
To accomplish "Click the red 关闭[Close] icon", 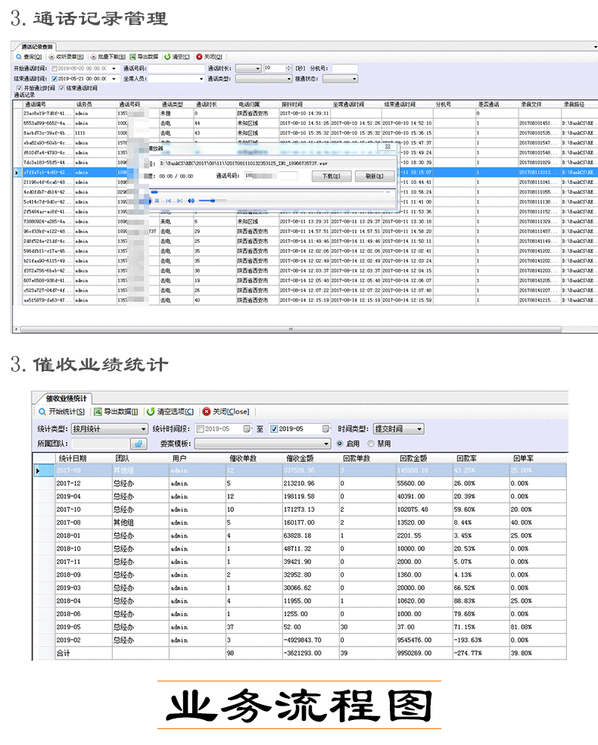I will pyautogui.click(x=207, y=411).
